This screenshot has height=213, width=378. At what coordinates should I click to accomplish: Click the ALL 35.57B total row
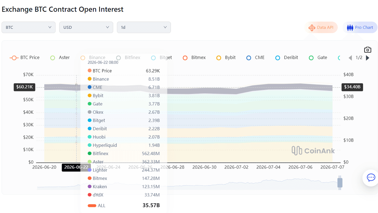point(124,206)
